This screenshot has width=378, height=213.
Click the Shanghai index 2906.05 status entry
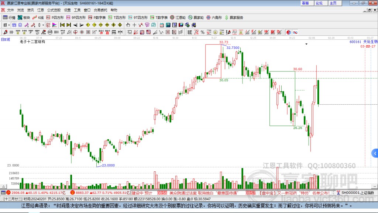[36, 193]
